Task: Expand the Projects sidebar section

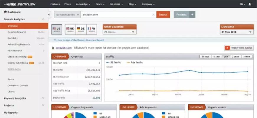Action: pos(43,105)
